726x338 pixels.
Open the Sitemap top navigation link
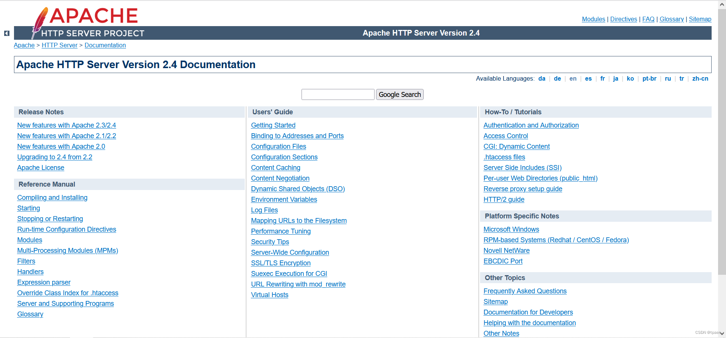700,19
